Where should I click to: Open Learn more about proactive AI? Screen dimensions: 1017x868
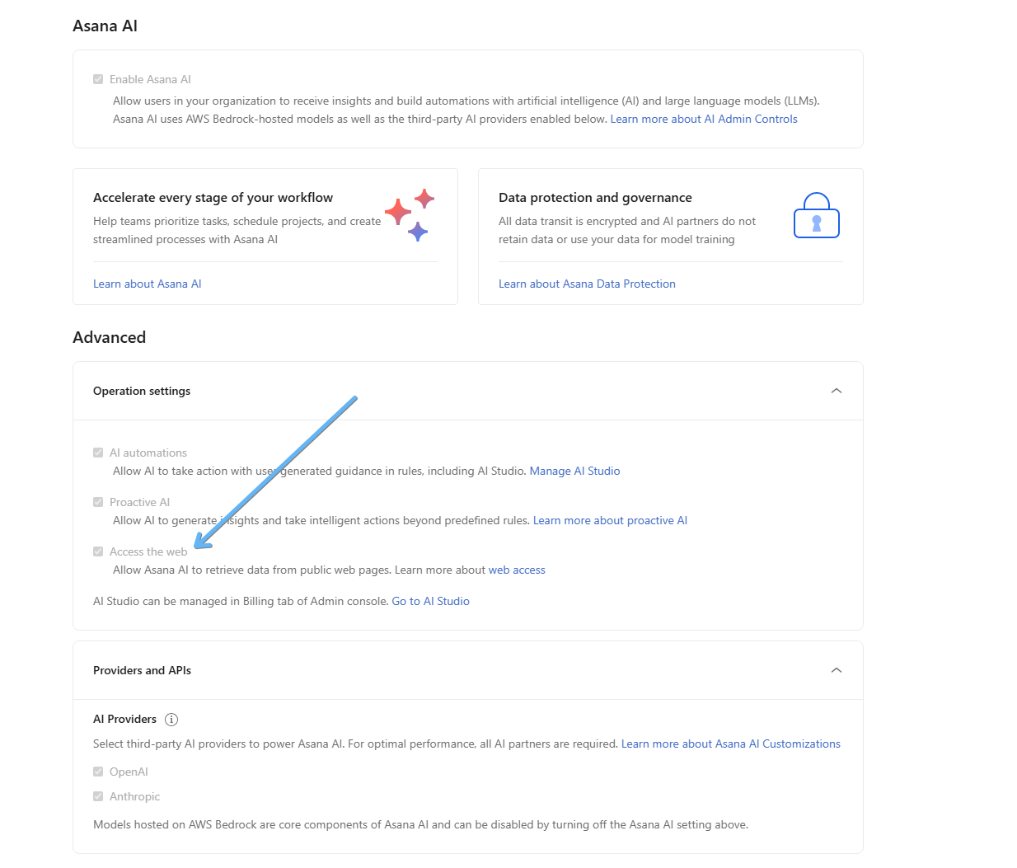click(x=610, y=521)
